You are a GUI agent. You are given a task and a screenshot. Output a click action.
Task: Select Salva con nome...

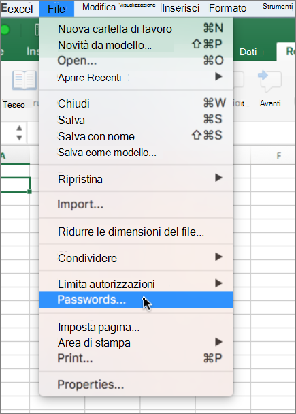click(136, 136)
